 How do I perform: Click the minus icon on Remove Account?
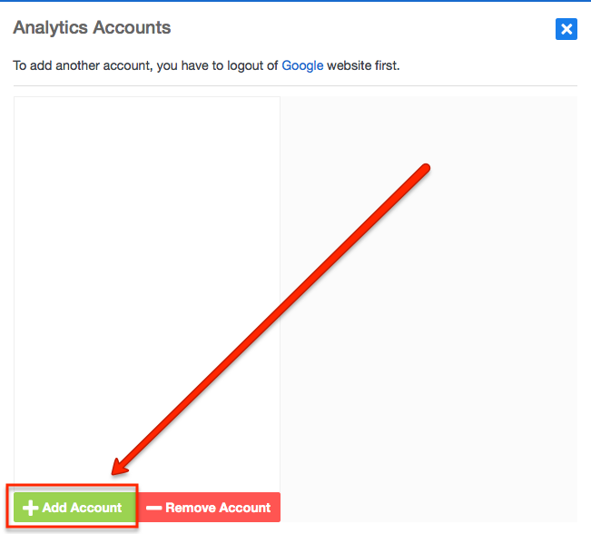point(153,508)
